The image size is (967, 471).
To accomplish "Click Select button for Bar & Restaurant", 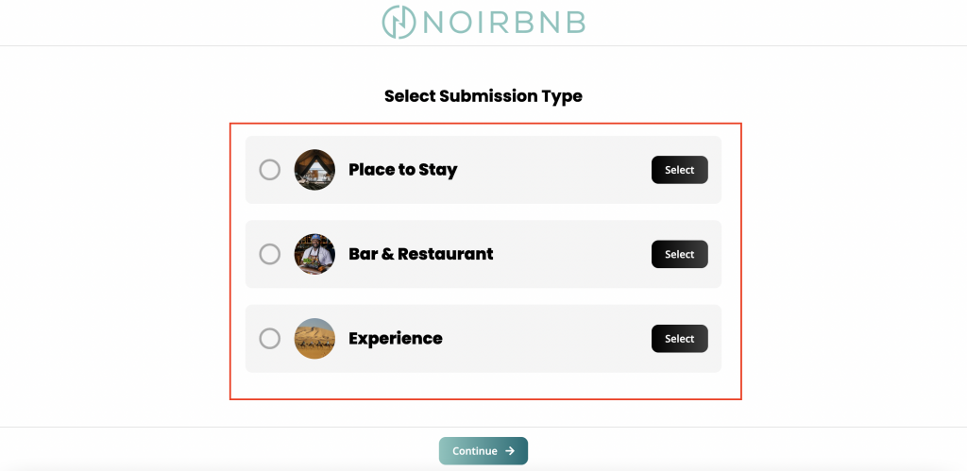I will point(680,254).
